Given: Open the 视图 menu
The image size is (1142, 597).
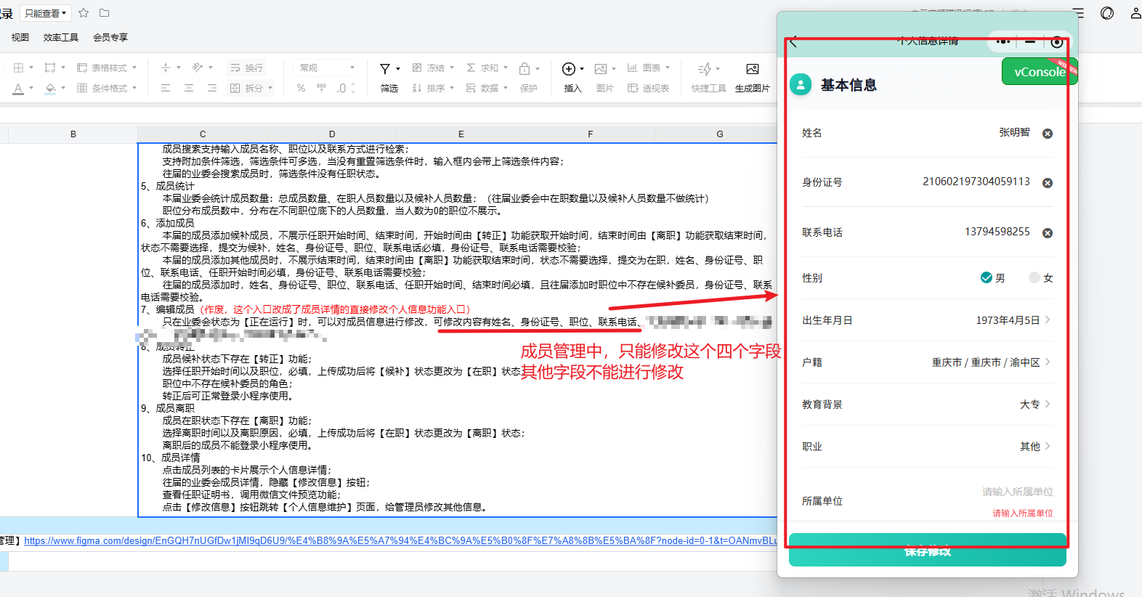Looking at the screenshot, I should point(20,37).
